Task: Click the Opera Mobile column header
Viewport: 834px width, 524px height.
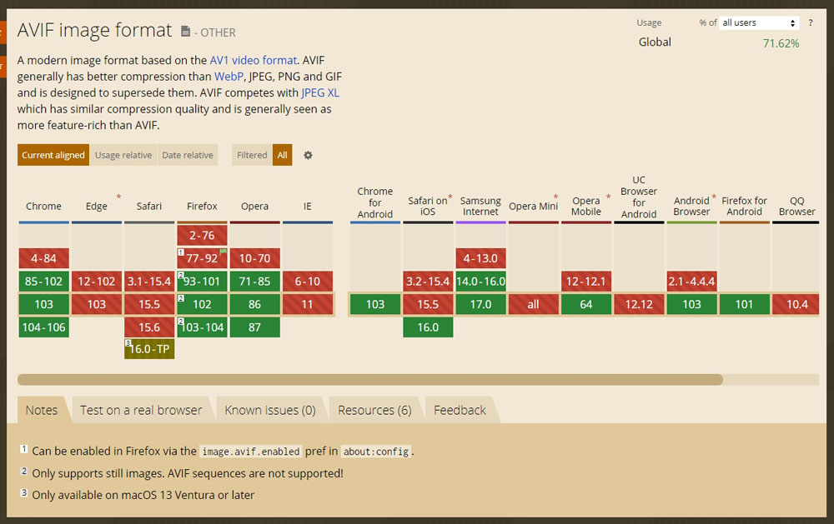Action: 586,207
